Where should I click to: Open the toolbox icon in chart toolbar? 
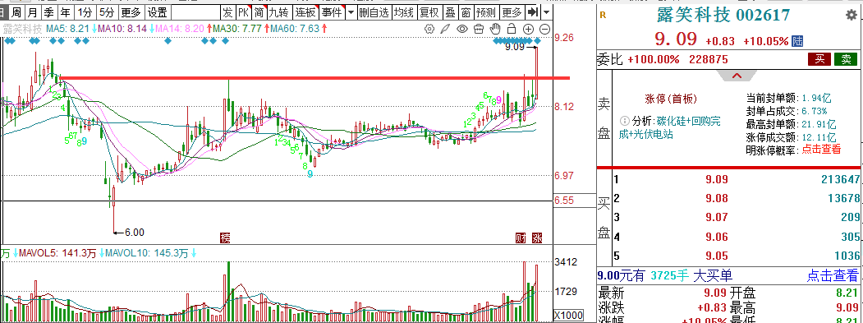[479, 29]
